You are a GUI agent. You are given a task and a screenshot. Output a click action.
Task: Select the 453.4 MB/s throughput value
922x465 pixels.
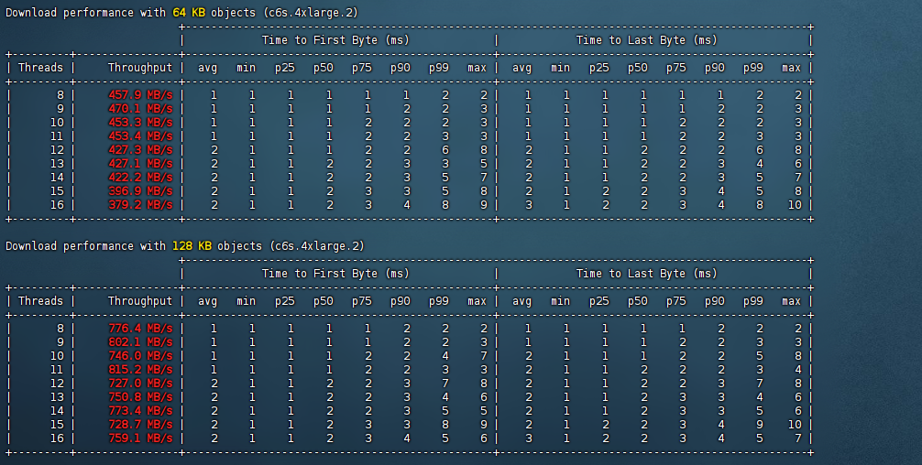[x=140, y=136]
